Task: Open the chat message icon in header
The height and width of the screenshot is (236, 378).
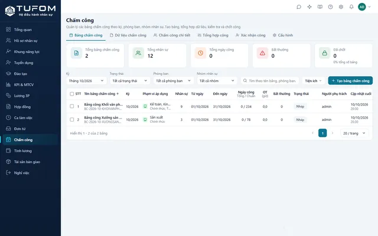Action: (299, 7)
